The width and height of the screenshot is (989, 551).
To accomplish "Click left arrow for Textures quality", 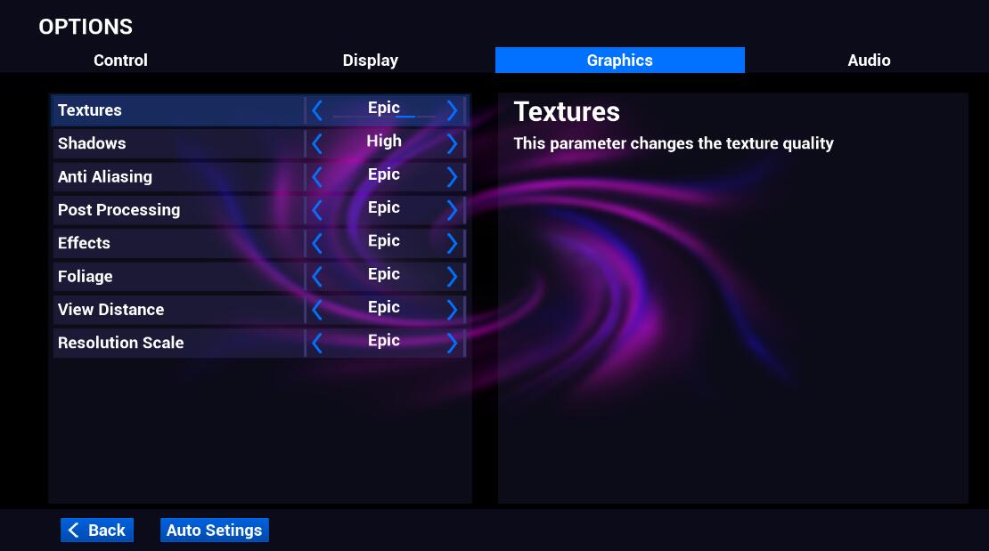I will pyautogui.click(x=317, y=110).
